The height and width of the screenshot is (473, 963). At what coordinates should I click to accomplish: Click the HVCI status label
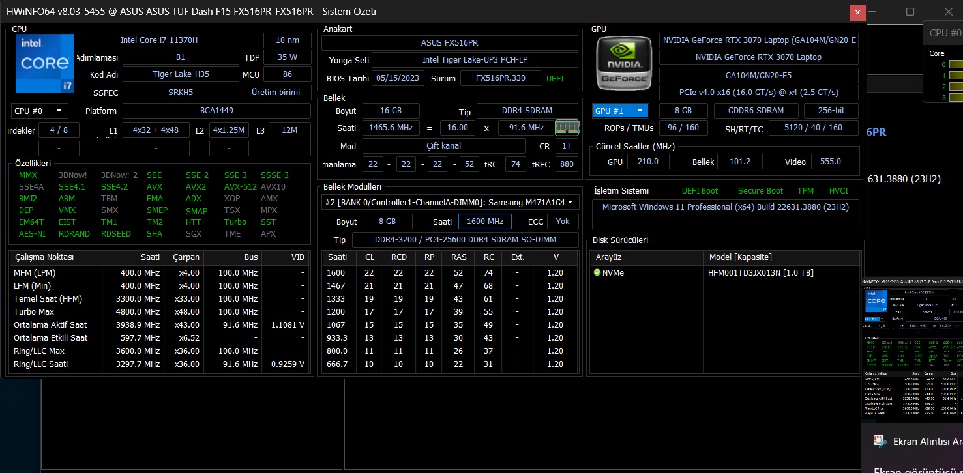pos(838,191)
